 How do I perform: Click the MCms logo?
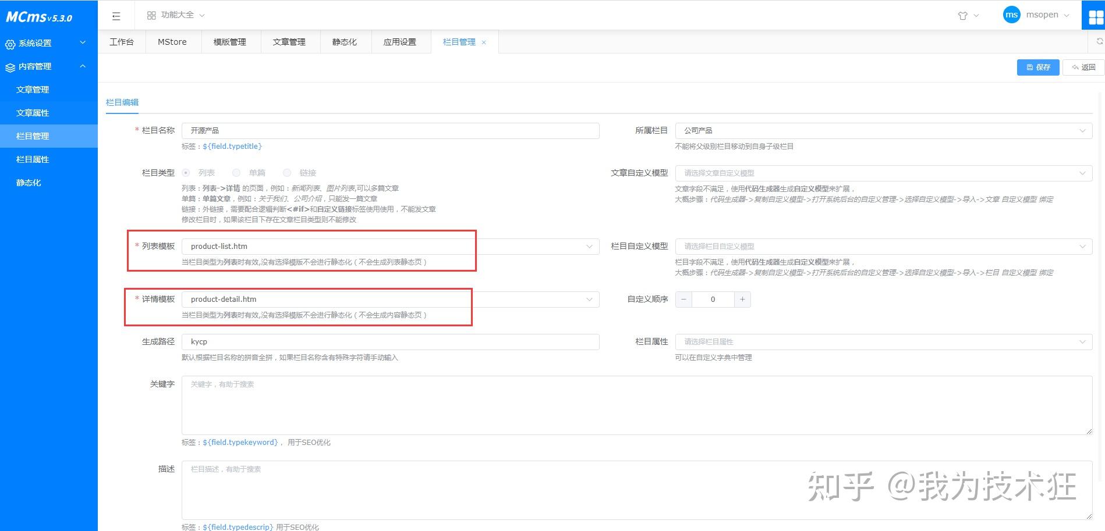coord(39,17)
